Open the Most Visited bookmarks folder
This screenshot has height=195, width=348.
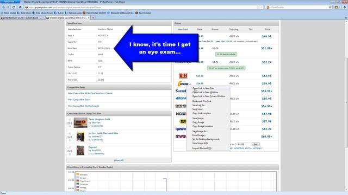point(9,13)
